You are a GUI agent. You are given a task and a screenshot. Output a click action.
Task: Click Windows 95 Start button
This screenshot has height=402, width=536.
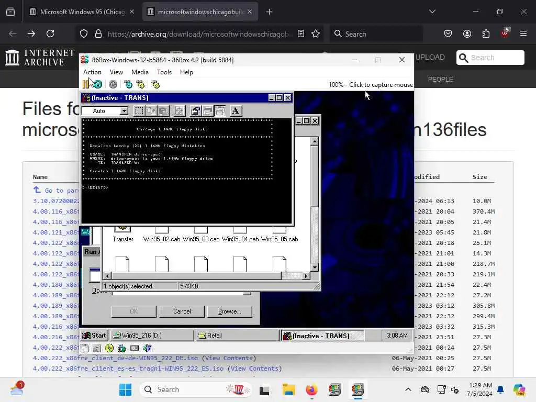click(94, 336)
